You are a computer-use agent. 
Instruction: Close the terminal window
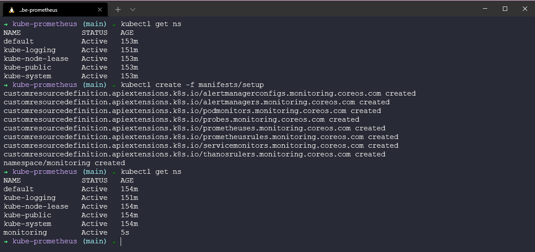pyautogui.click(x=525, y=9)
